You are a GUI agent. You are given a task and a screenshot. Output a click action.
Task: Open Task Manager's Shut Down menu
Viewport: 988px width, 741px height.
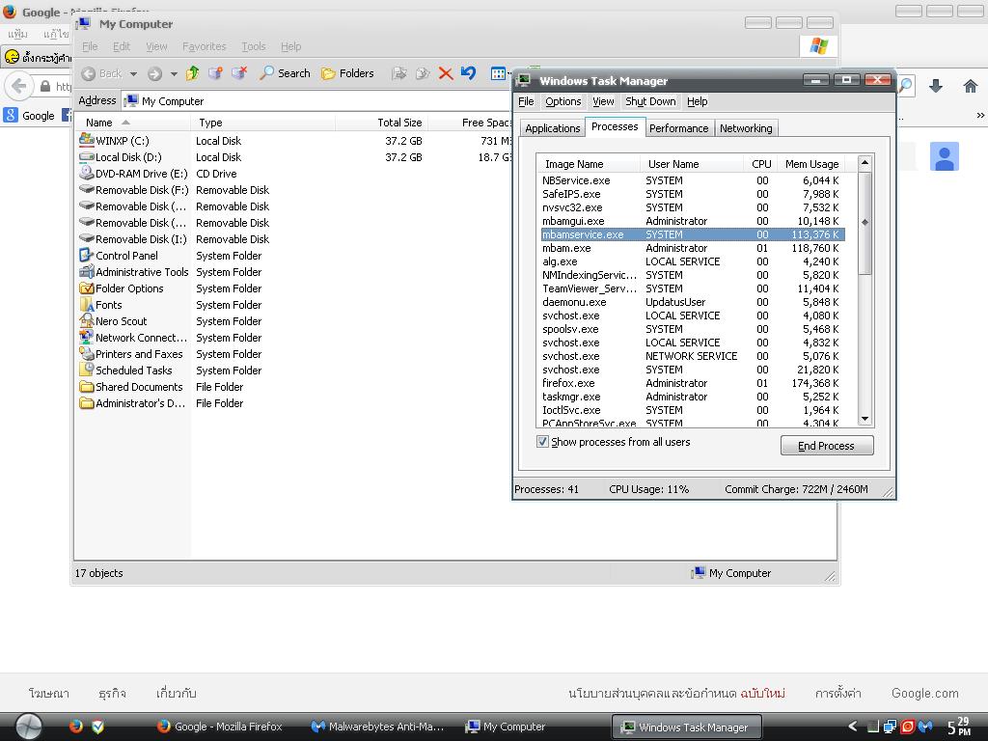pos(650,101)
